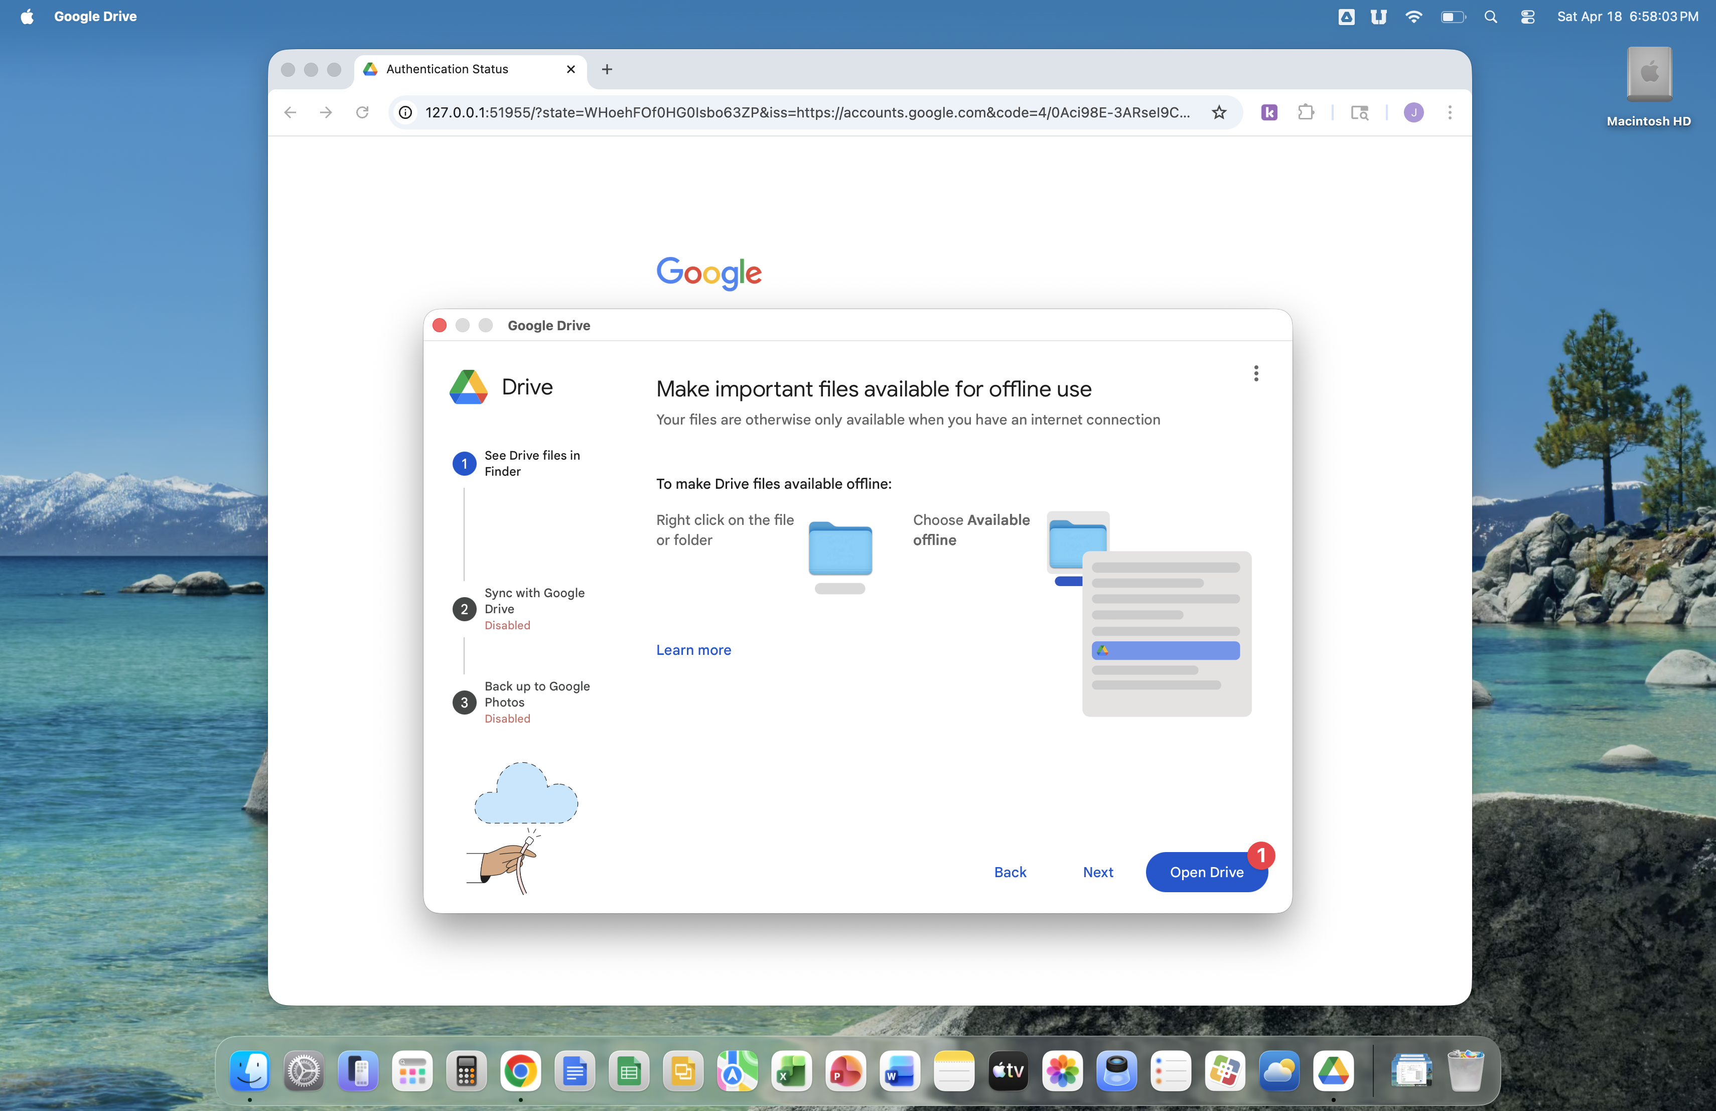The height and width of the screenshot is (1111, 1716).
Task: Reload the page in Chrome
Action: point(362,112)
